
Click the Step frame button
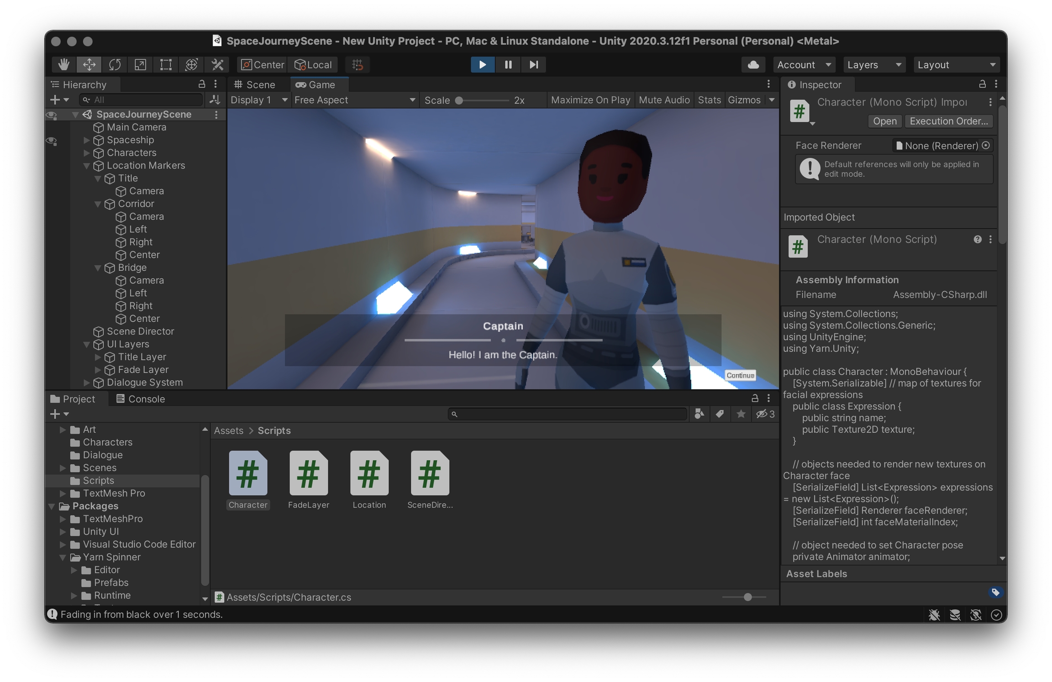tap(534, 65)
